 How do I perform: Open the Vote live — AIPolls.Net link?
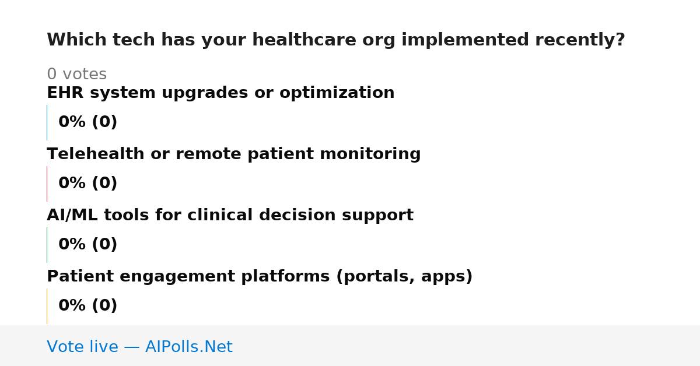[x=139, y=347]
